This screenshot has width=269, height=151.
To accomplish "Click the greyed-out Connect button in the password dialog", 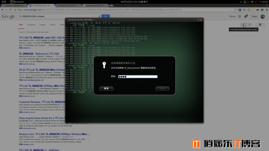I will coord(163,88).
